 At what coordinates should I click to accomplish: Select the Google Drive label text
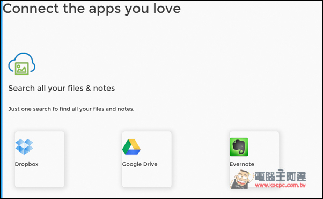(x=140, y=164)
